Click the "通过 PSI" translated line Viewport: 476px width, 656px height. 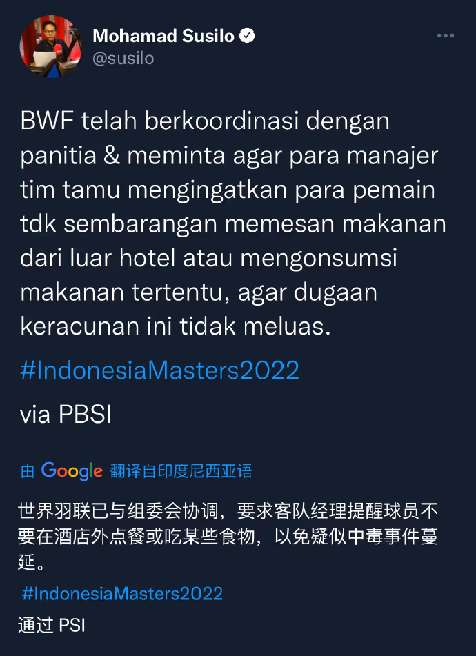point(52,626)
